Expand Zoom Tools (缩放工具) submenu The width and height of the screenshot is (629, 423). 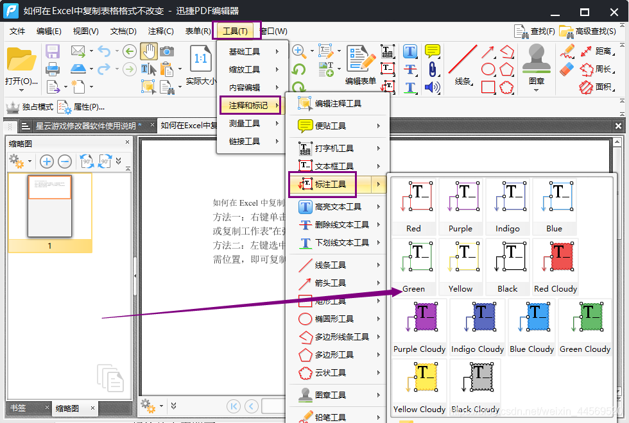[x=252, y=69]
